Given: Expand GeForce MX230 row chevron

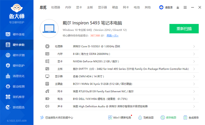Looking at the screenshot, I should pyautogui.click(x=194, y=62).
